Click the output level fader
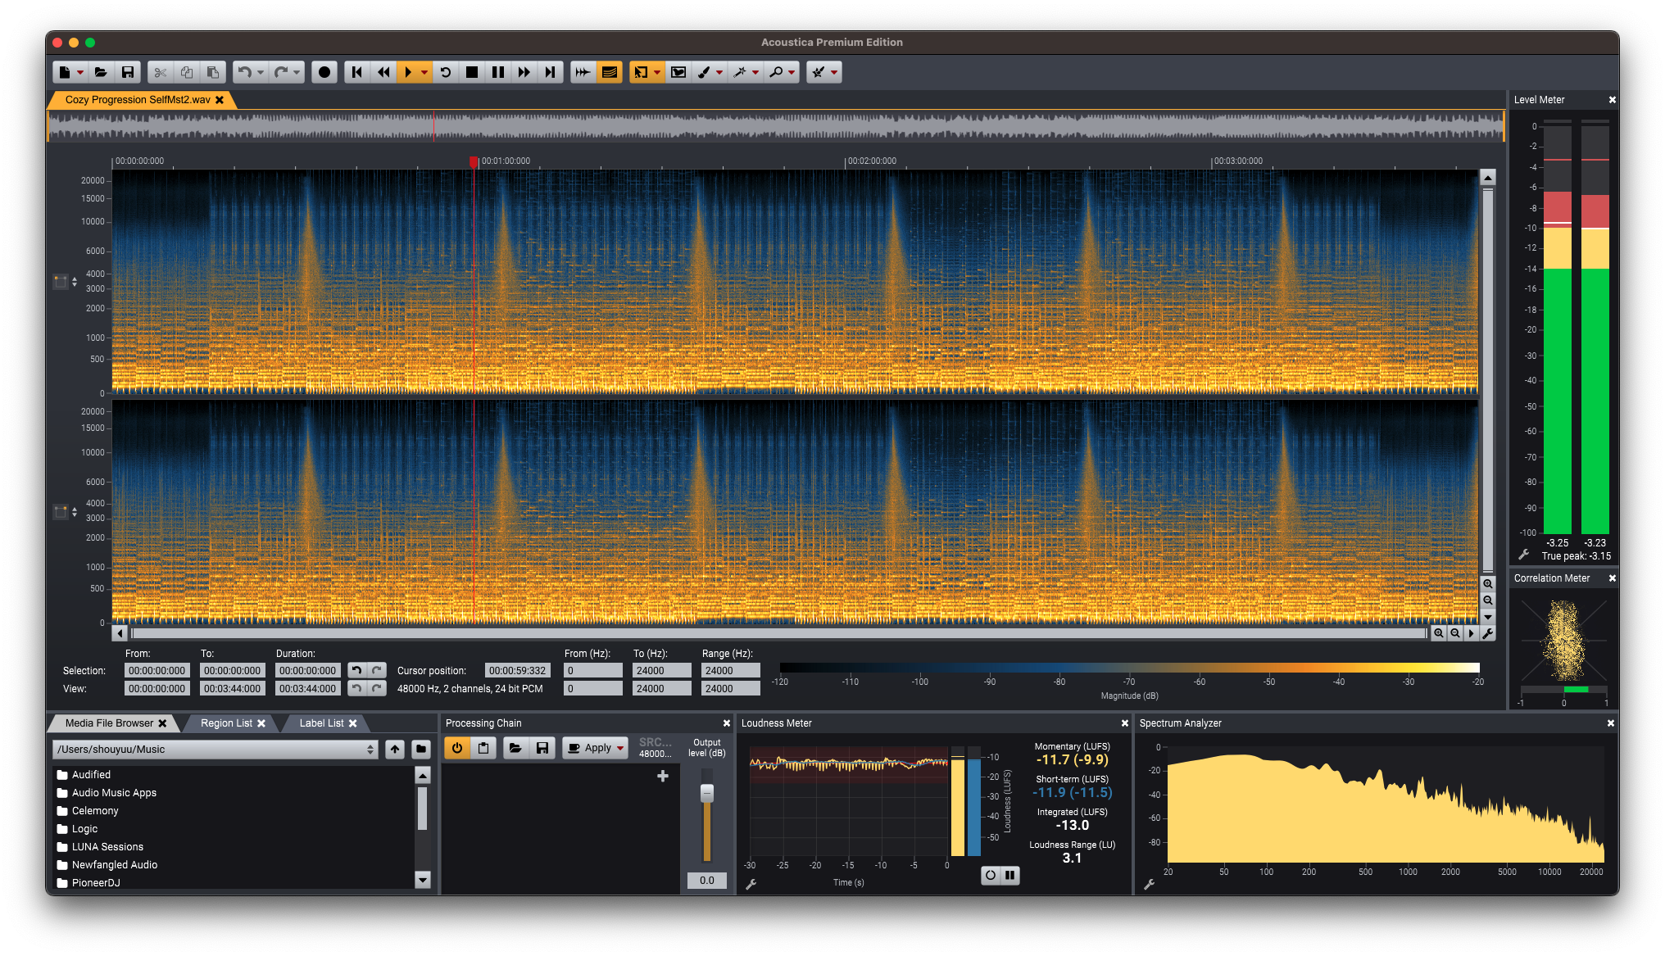 tap(706, 793)
